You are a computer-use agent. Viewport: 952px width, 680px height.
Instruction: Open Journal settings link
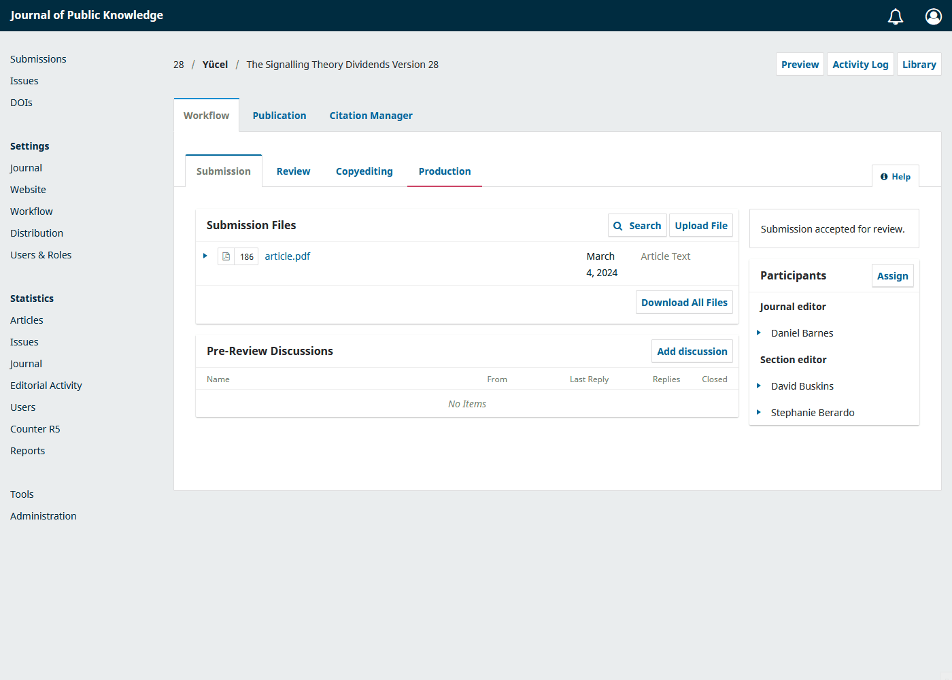26,168
